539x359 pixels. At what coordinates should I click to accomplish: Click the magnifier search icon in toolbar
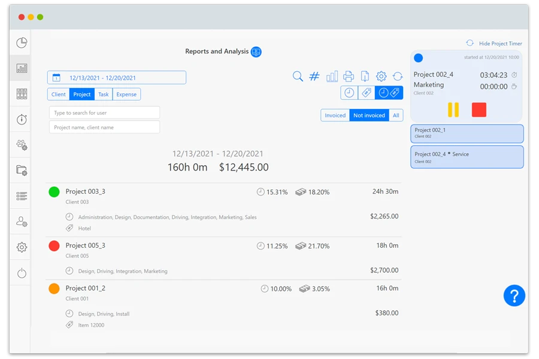298,77
